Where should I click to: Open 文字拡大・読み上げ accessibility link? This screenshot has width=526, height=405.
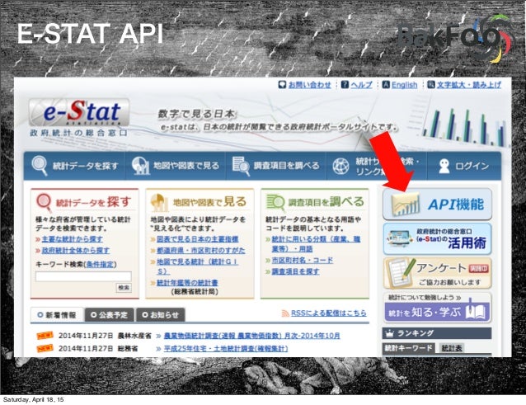pos(469,85)
